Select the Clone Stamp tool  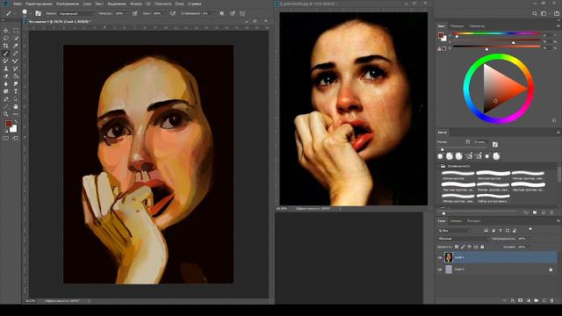[6, 68]
